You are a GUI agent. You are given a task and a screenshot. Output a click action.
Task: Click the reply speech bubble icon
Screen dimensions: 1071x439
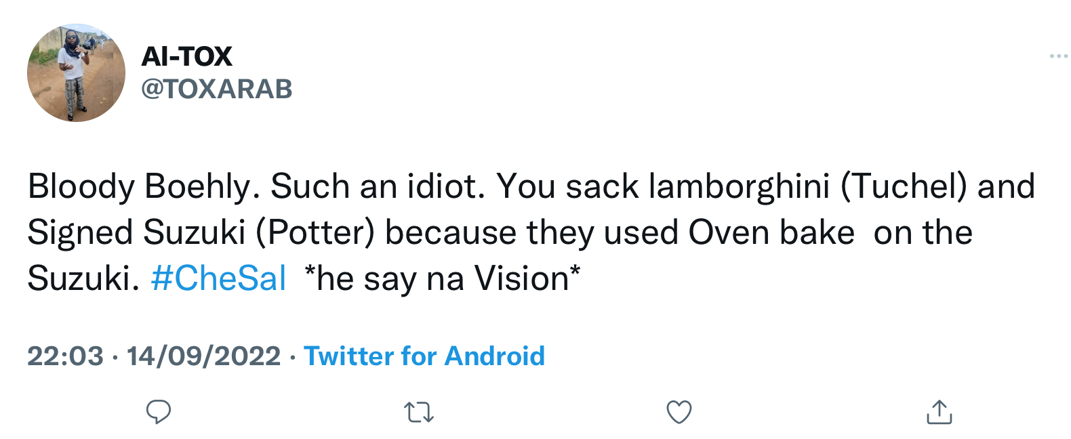pyautogui.click(x=159, y=412)
